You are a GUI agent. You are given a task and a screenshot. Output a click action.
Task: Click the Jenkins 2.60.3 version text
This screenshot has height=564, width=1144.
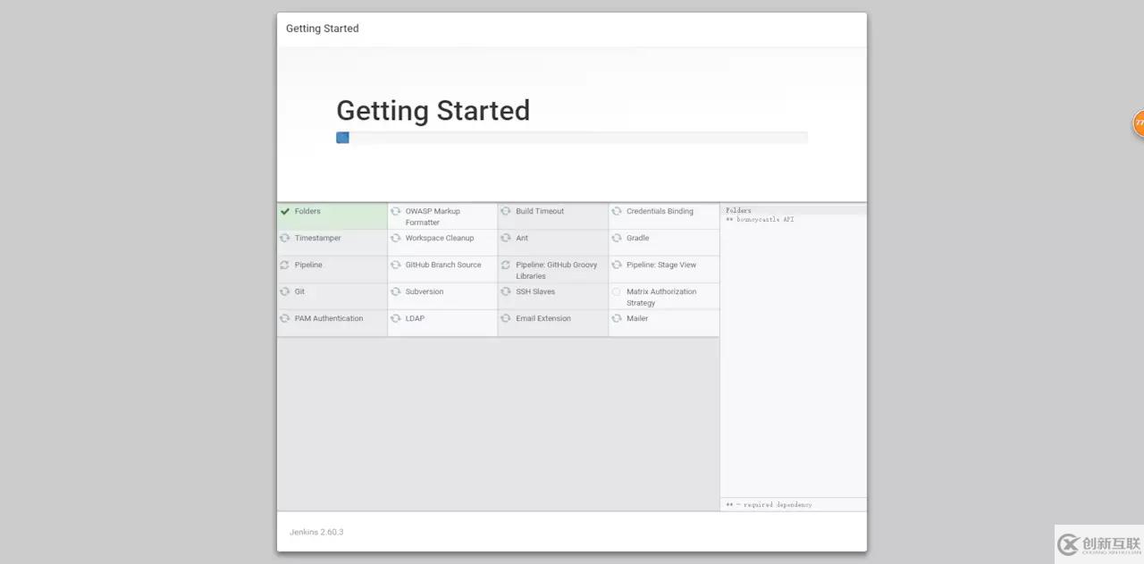[x=316, y=532]
